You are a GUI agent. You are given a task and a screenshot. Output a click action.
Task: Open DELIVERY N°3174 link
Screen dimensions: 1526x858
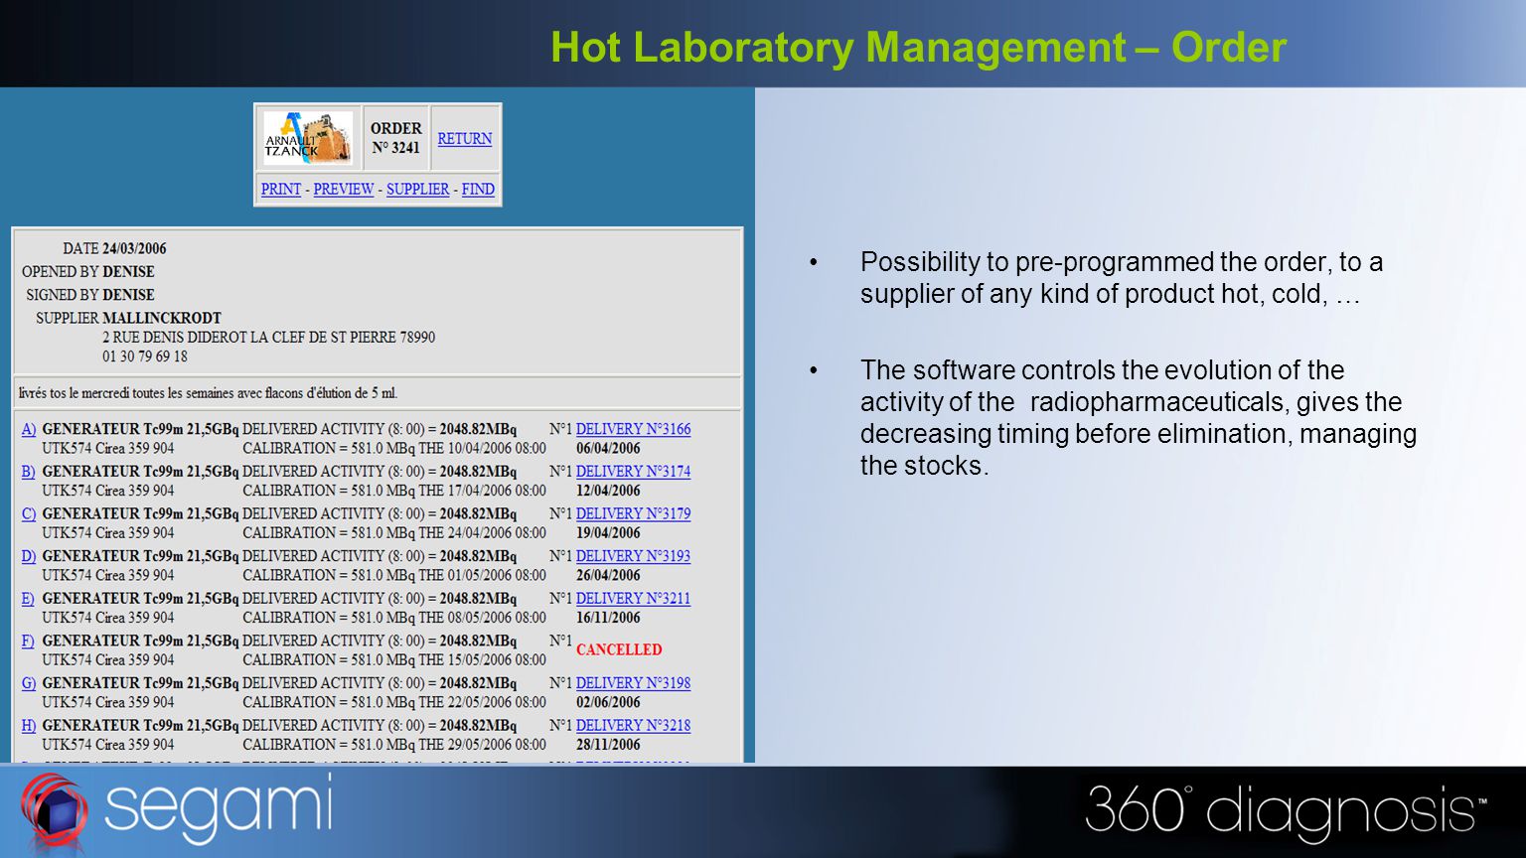pyautogui.click(x=633, y=472)
